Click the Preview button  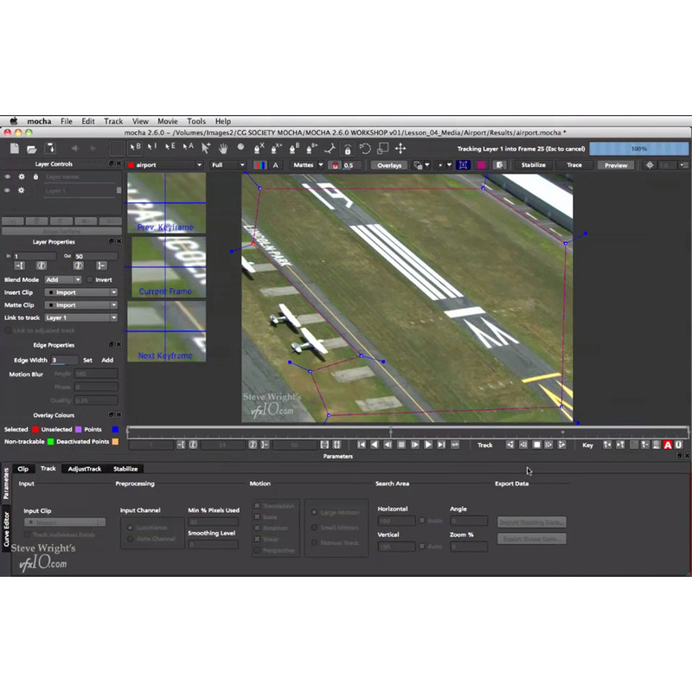coord(616,164)
